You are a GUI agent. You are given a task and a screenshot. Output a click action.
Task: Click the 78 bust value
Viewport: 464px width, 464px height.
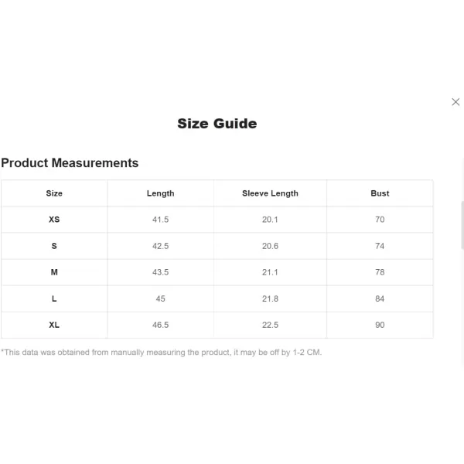pos(380,272)
